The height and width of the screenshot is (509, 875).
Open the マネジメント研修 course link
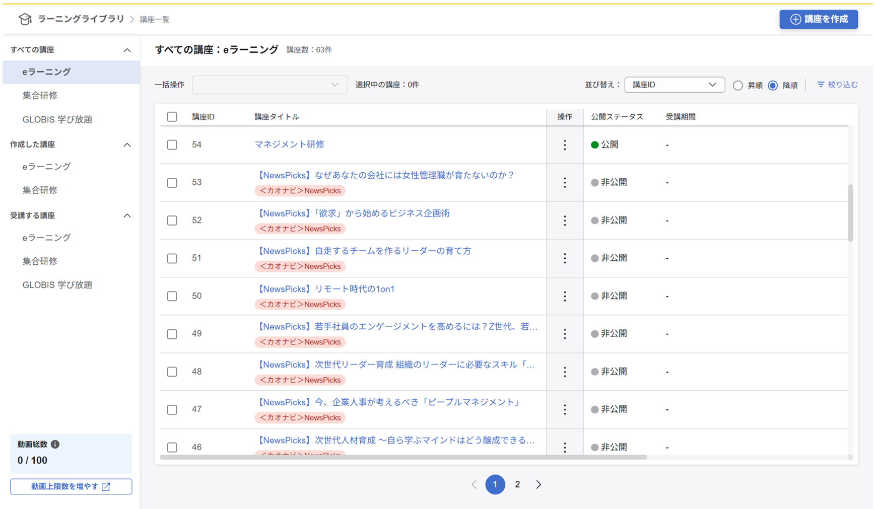tap(289, 144)
